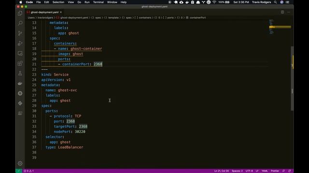Expand the Users breadcrumb

31,18
